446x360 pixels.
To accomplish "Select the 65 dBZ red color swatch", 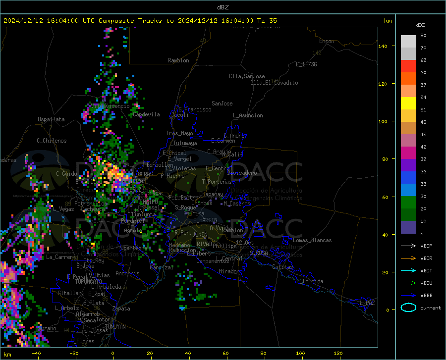I will coord(408,66).
